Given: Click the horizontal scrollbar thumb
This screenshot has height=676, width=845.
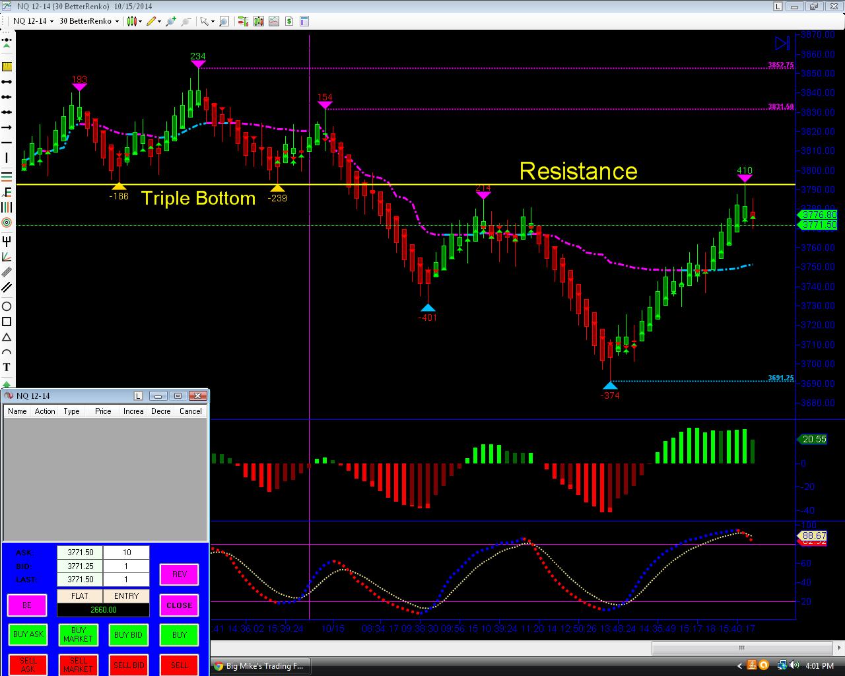Looking at the screenshot, I should [x=741, y=648].
